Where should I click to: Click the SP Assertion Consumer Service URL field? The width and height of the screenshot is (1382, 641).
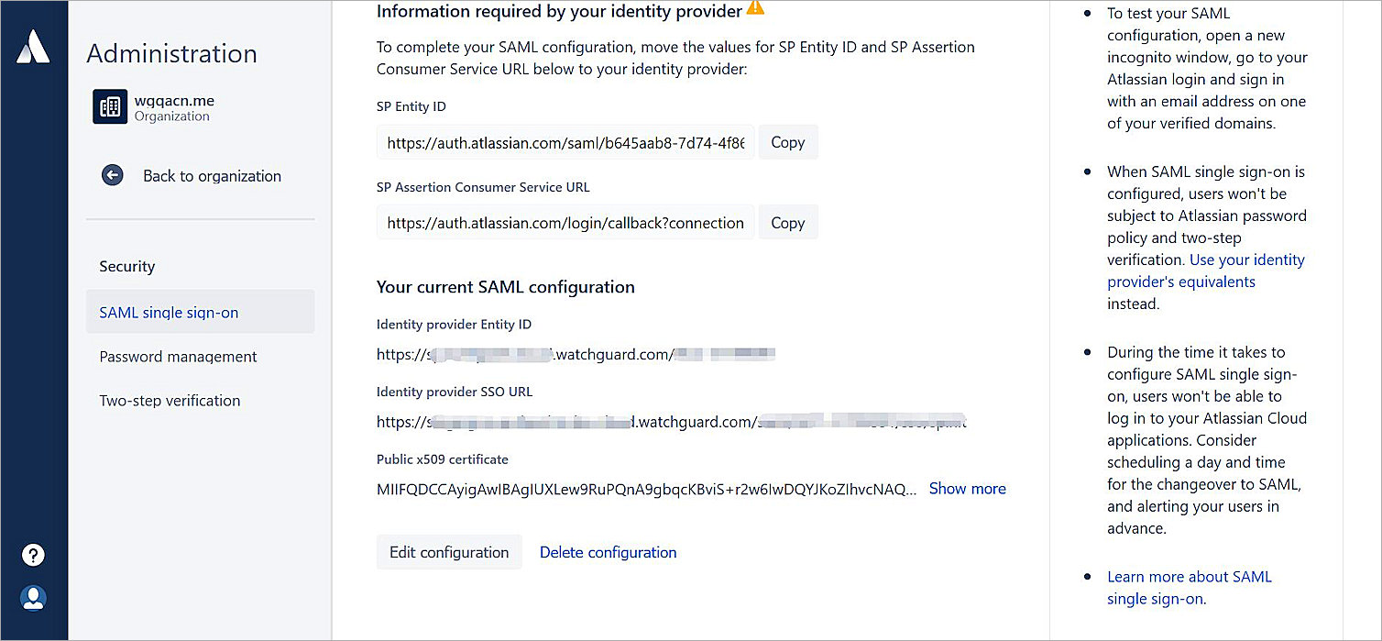pos(565,222)
